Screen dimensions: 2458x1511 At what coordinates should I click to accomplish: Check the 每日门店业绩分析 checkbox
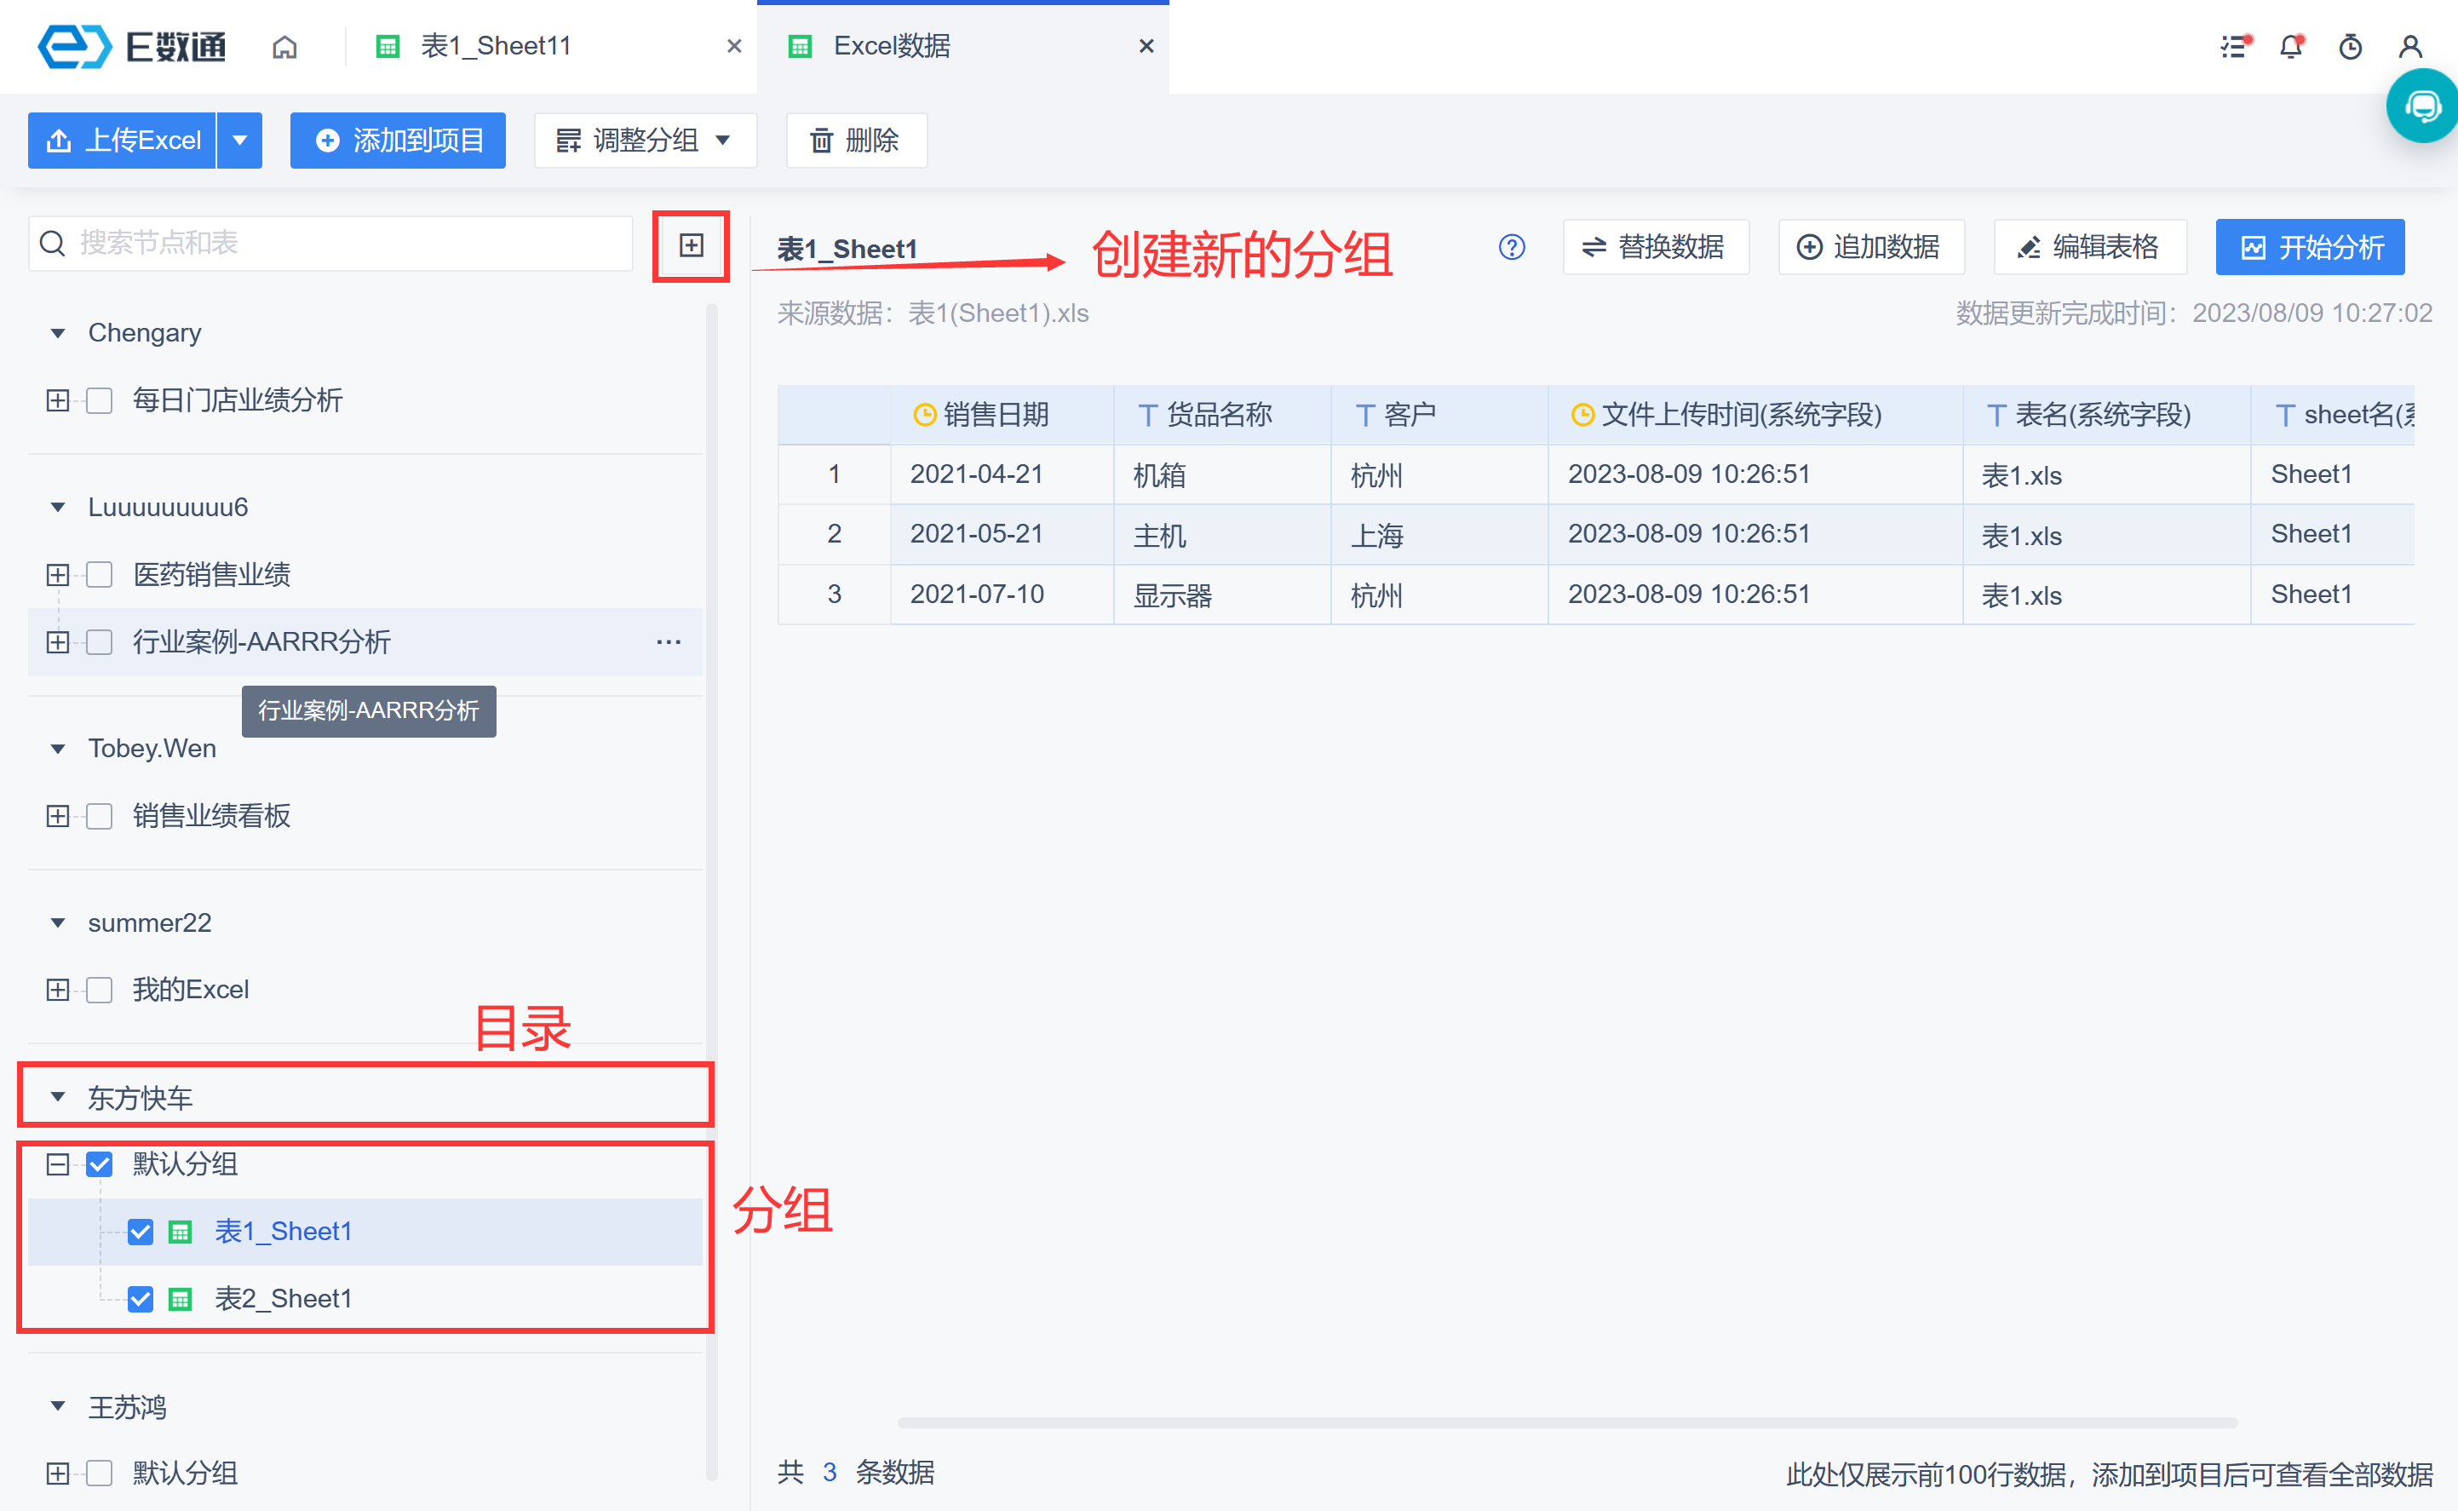100,400
